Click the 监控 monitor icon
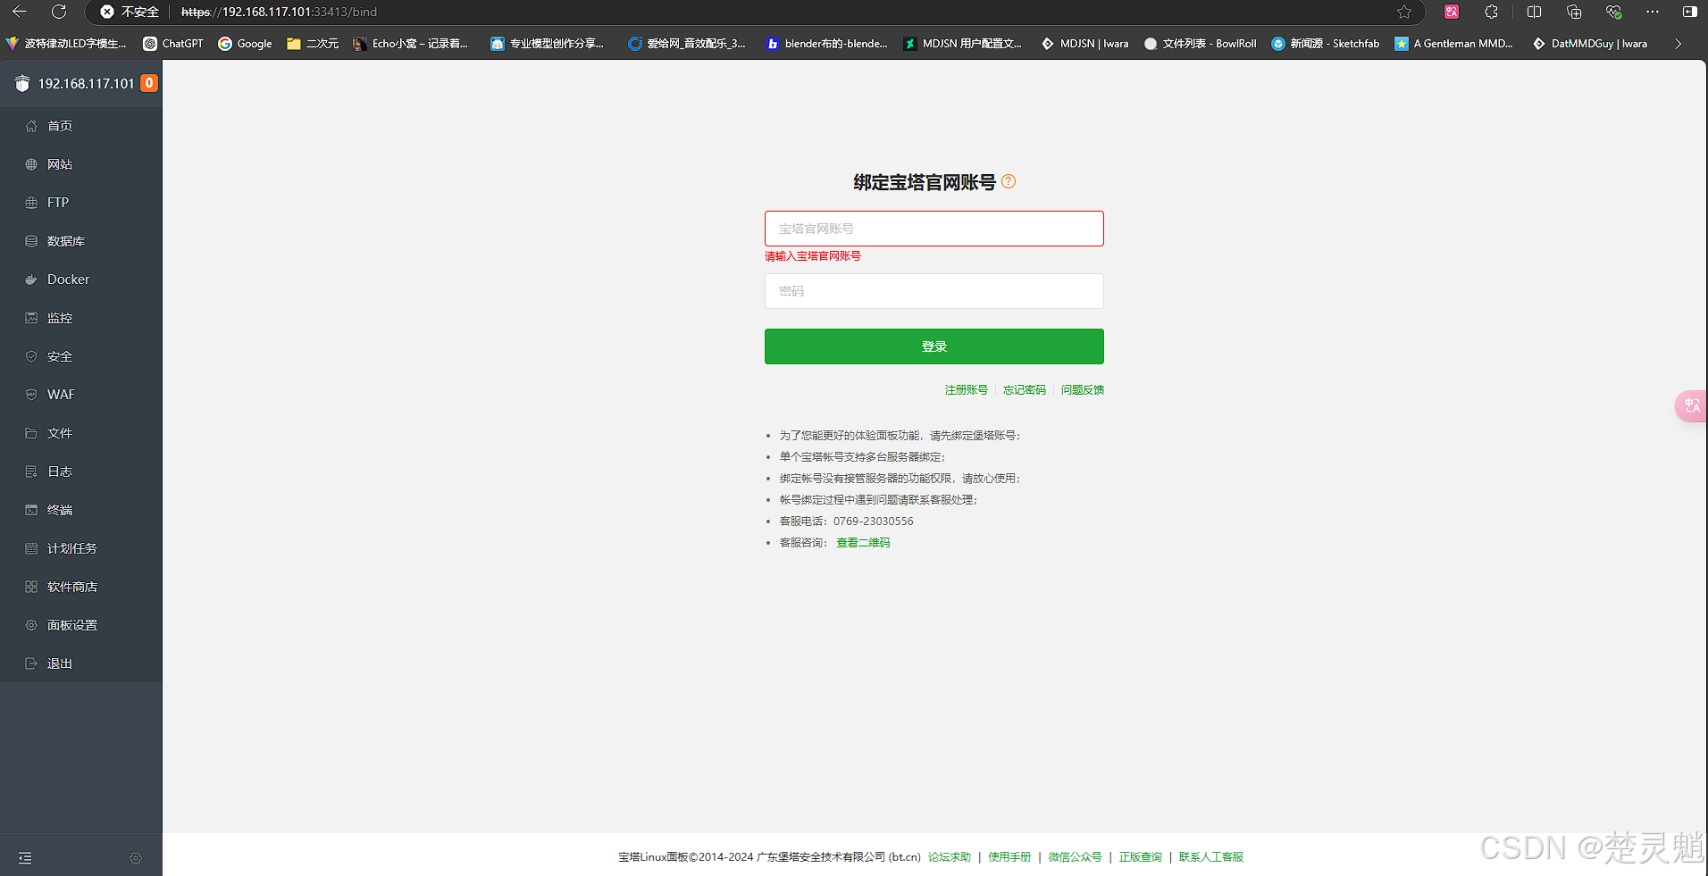Viewport: 1708px width, 876px height. [x=31, y=318]
